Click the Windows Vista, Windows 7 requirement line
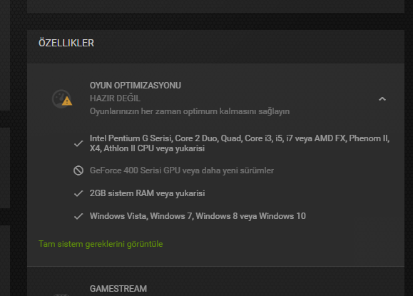Screen dimensions: 413x296 (x=198, y=216)
